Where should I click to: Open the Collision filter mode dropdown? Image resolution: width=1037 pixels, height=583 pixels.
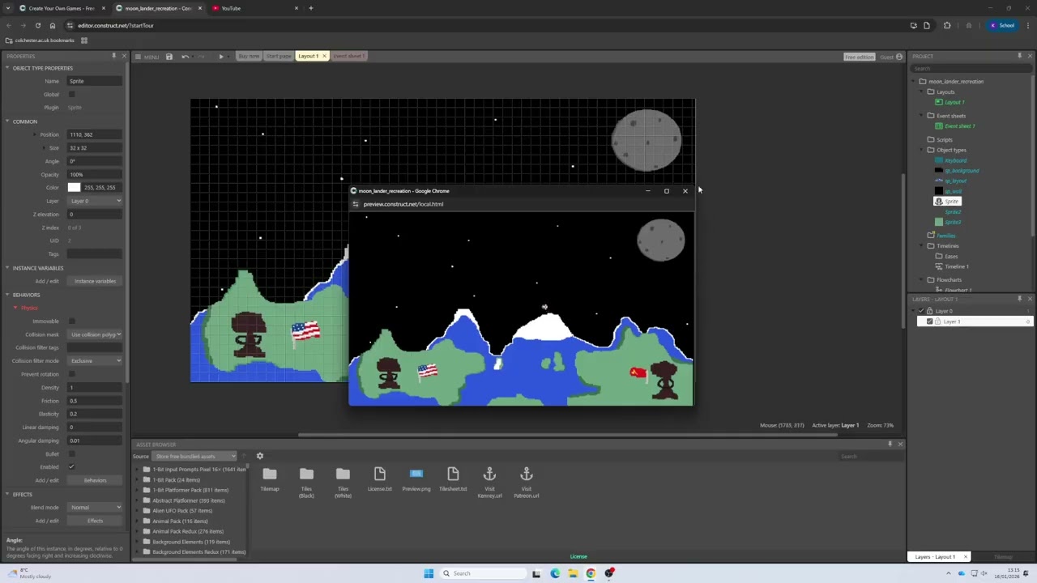coord(96,361)
